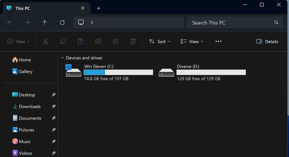Viewport: 289px width, 157px height.
Task: Open the New dropdown menu
Action: tap(18, 41)
